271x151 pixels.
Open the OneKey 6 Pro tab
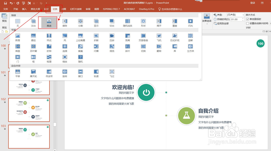click(147, 9)
